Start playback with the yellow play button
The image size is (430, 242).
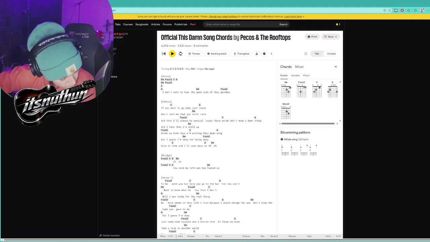(x=172, y=54)
